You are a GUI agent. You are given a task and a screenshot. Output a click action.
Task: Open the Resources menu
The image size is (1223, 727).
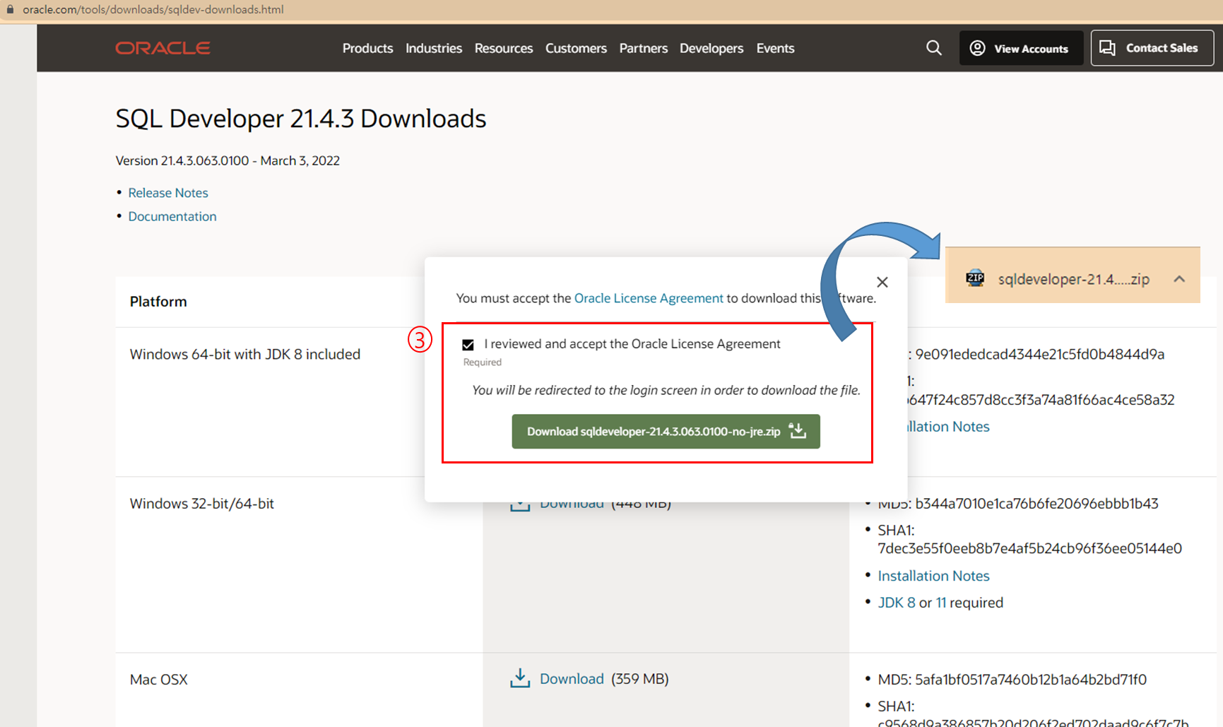(x=504, y=48)
